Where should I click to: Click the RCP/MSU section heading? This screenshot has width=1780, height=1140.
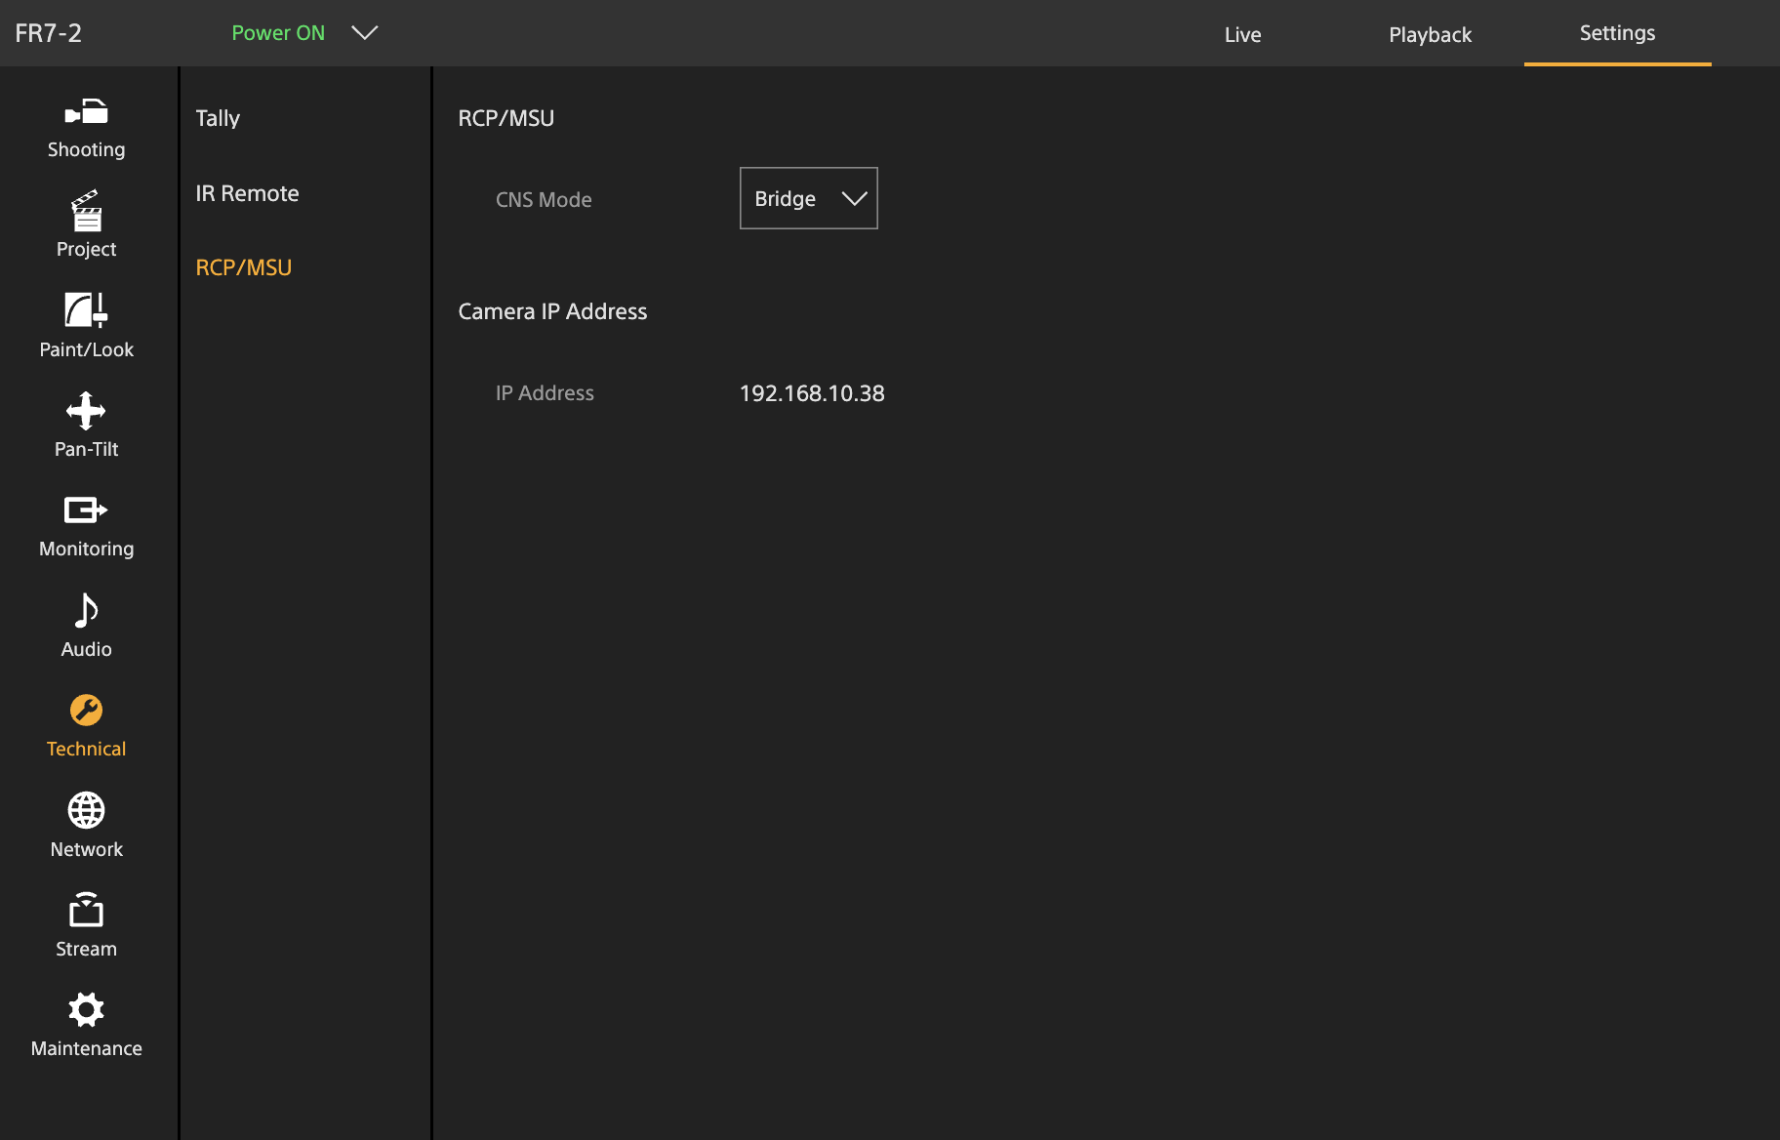click(x=506, y=118)
